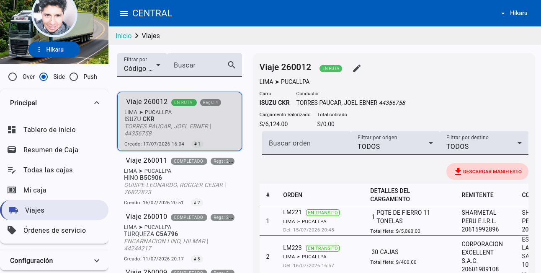Image resolution: width=541 pixels, height=273 pixels.
Task: Open the hamburger menu next to CENTRAL
Action: pos(124,13)
